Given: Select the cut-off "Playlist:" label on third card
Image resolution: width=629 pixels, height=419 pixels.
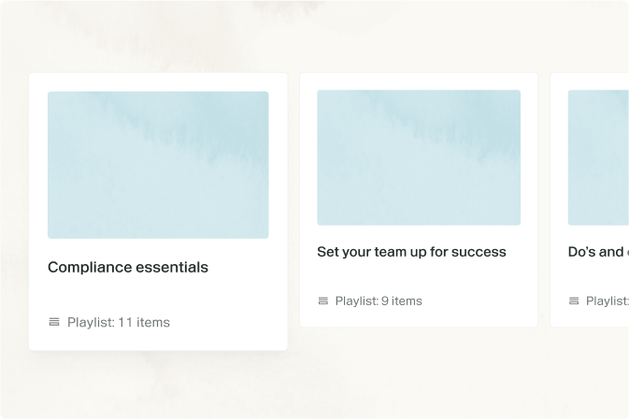Looking at the screenshot, I should [x=607, y=301].
